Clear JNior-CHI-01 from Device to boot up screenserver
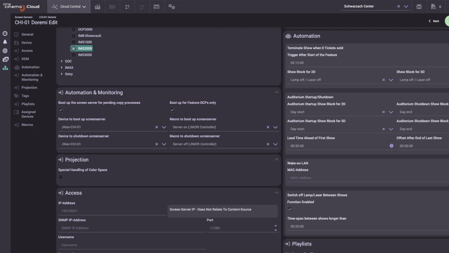Image resolution: width=449 pixels, height=253 pixels. coord(157,127)
